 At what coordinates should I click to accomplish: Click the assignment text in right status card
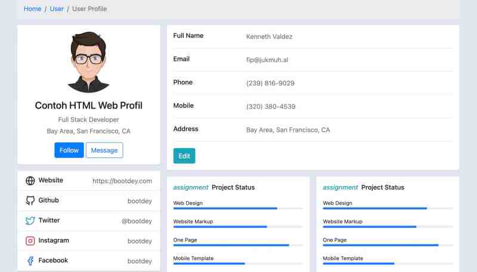point(340,187)
